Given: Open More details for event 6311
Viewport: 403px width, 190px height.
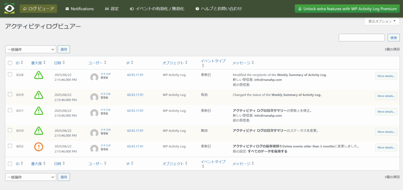Looking at the screenshot, I should pyautogui.click(x=386, y=111).
